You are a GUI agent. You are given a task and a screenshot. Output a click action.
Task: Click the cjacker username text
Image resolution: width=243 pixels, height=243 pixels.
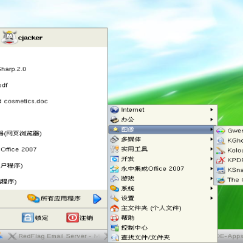(30, 38)
